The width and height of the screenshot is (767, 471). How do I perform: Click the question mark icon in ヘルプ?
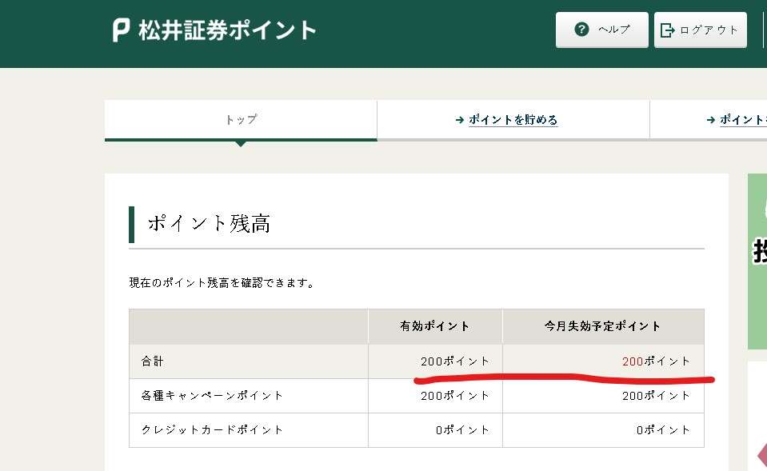point(581,30)
